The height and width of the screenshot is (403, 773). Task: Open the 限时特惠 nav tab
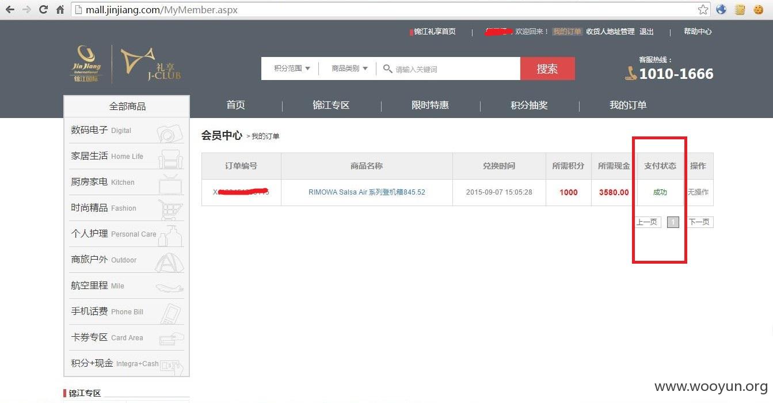(430, 105)
